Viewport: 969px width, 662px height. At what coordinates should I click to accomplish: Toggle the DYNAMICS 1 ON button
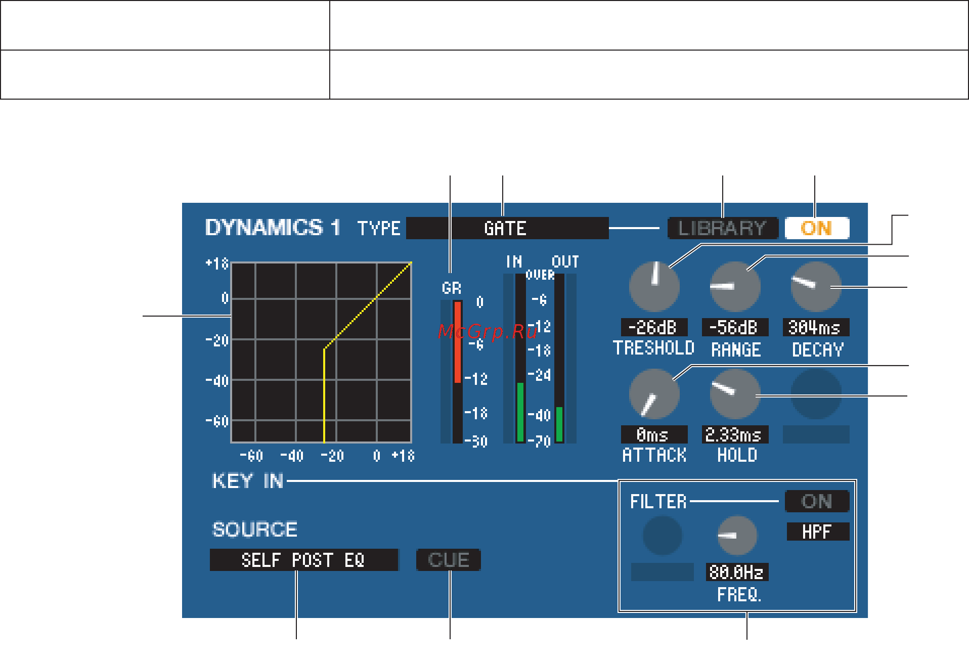pos(817,228)
